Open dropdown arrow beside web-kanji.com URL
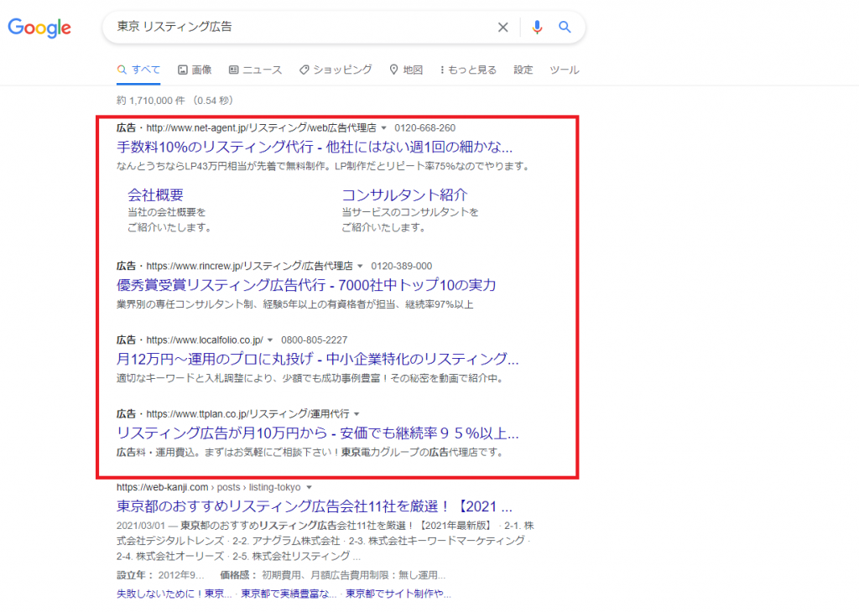This screenshot has height=612, width=859. pos(309,487)
